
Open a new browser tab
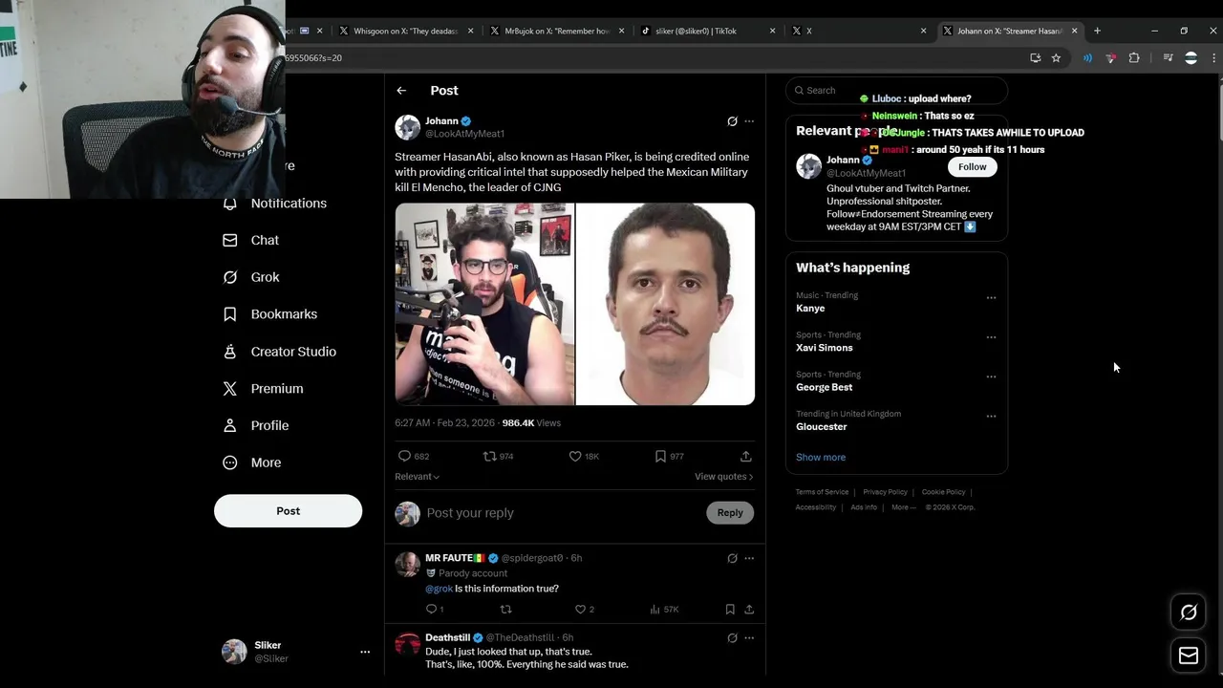tap(1097, 31)
